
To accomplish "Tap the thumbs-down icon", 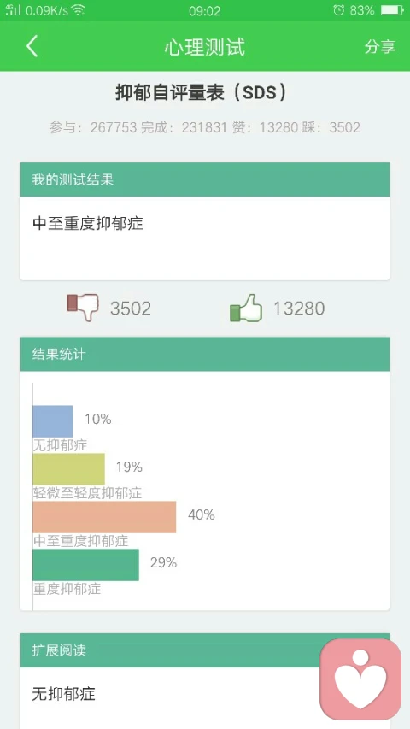I will 83,307.
